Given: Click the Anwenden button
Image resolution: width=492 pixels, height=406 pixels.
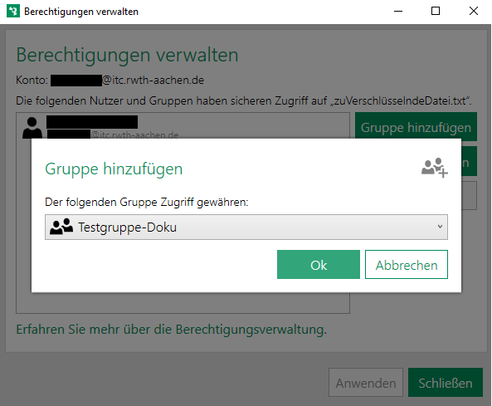Looking at the screenshot, I should click(x=366, y=383).
